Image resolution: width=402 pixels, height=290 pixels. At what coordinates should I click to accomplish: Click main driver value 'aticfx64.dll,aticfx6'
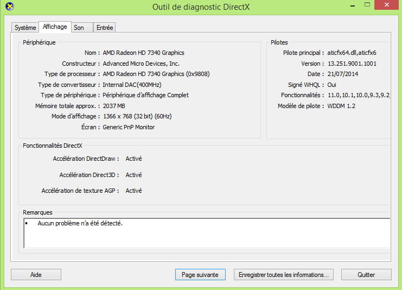[352, 53]
